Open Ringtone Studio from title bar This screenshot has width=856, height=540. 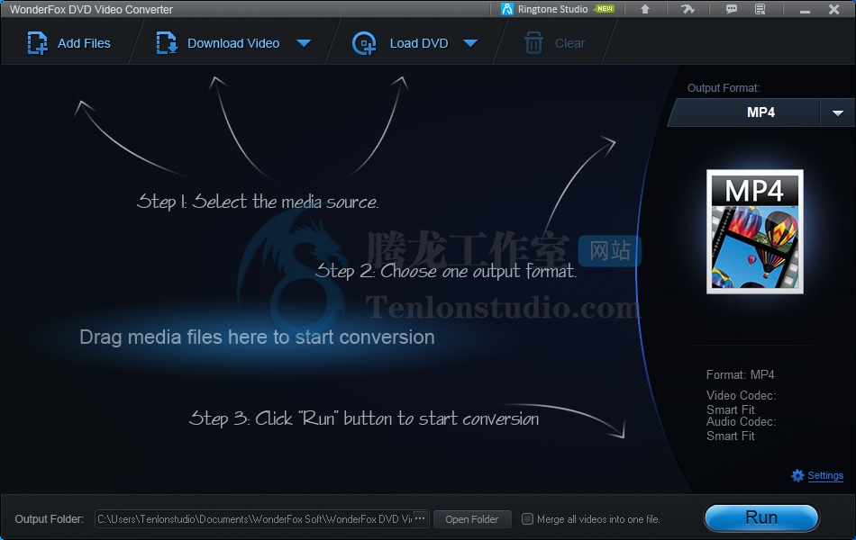pyautogui.click(x=558, y=9)
